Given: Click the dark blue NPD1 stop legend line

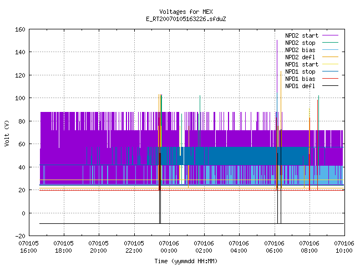Looking at the screenshot, I should 331,71.
